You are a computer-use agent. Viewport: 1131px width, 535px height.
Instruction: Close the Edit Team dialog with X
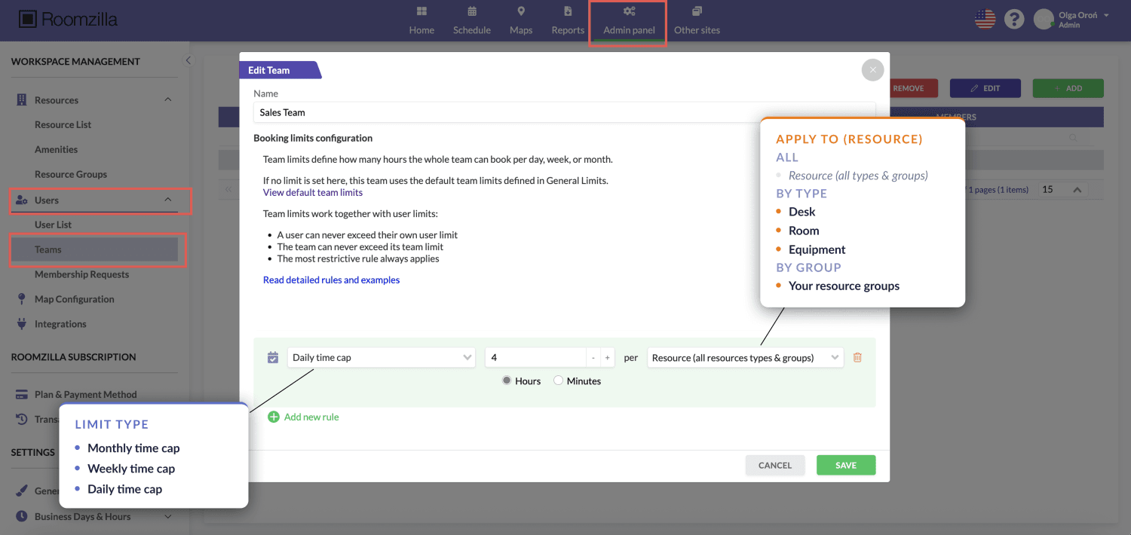pos(872,70)
